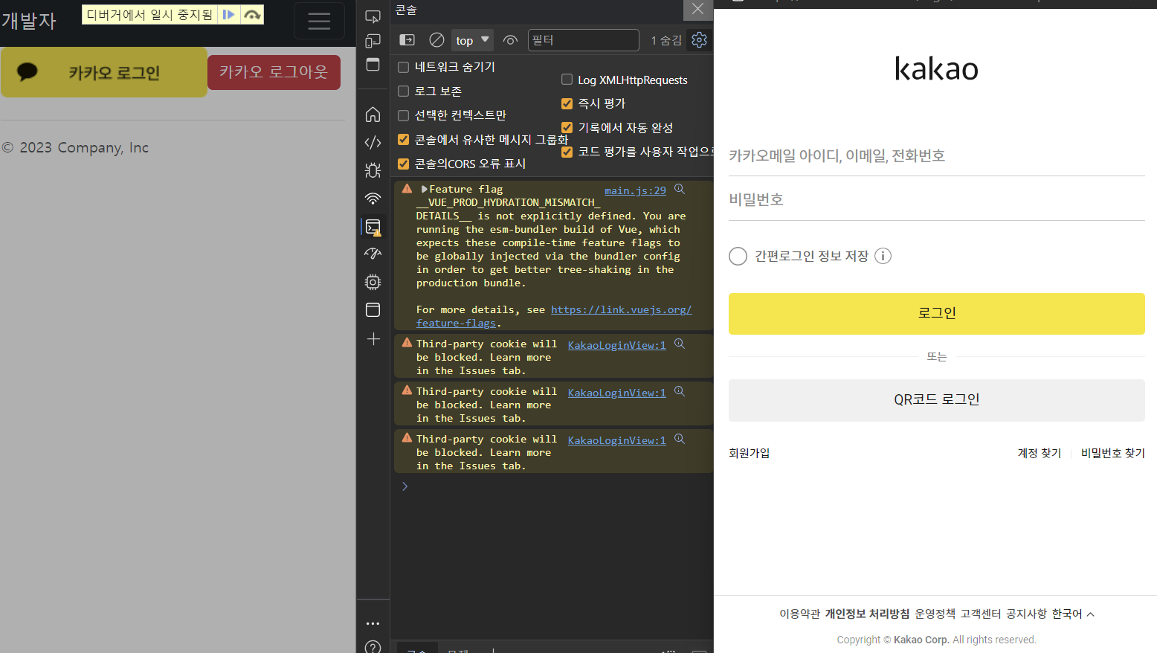Toggle the quick view panel icon below device emulation
1157x653 pixels.
[373, 65]
